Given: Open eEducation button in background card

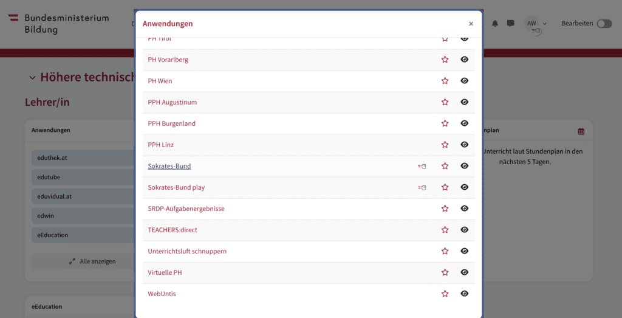Looking at the screenshot, I should [83, 235].
